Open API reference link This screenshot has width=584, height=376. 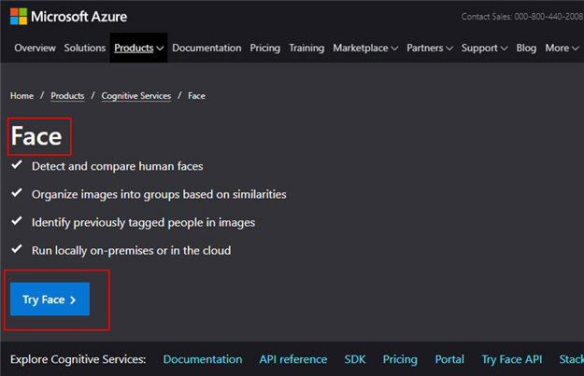pyautogui.click(x=293, y=359)
